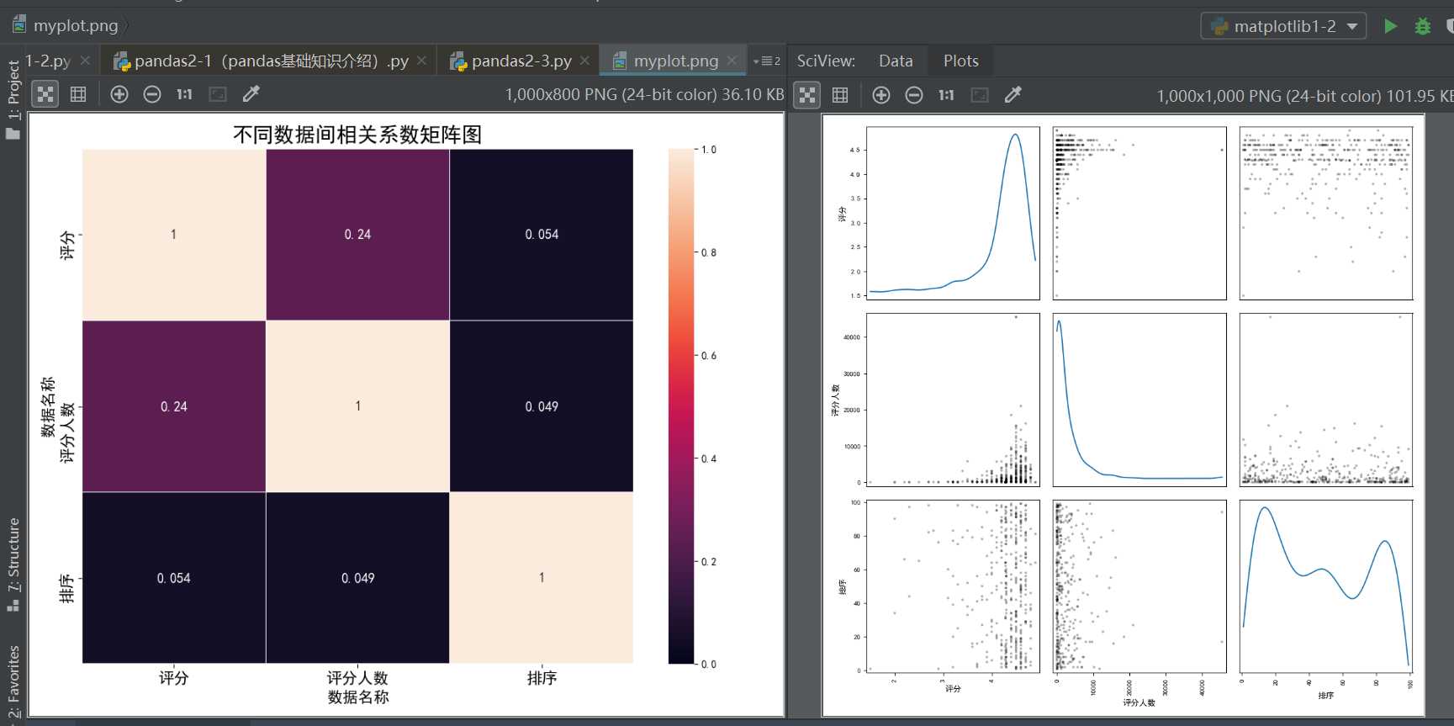This screenshot has width=1454, height=726.
Task: Pick the color picker tool in heatmap editor
Action: pos(251,94)
